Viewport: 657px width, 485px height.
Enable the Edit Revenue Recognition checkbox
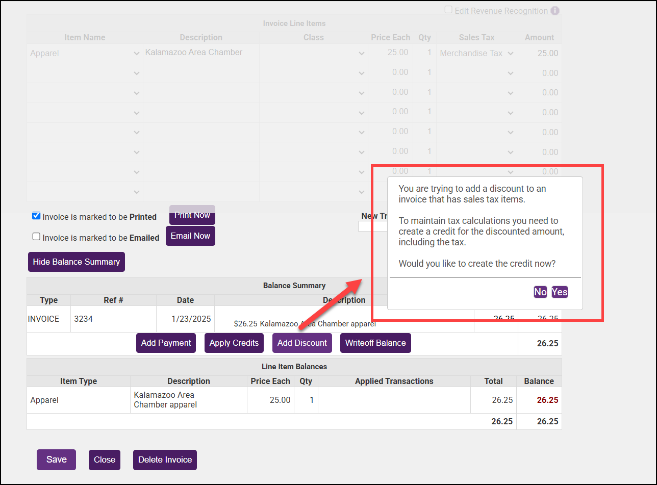click(448, 10)
